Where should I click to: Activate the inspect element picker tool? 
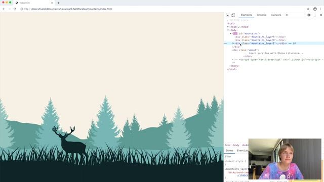227,15
